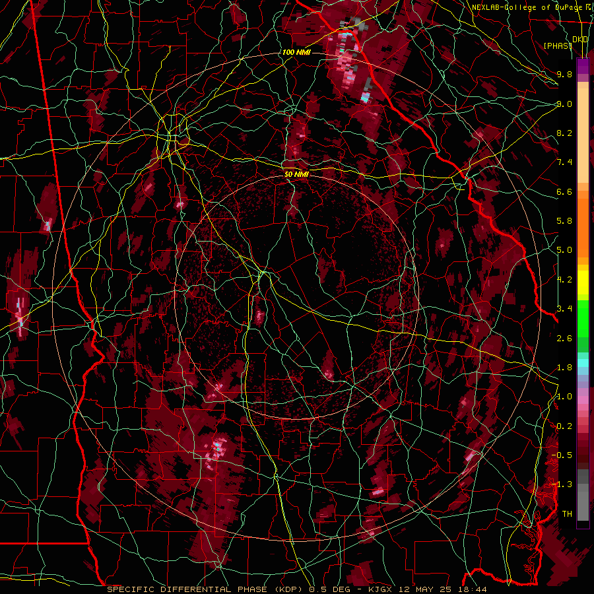This screenshot has width=594, height=594.
Task: Select the 7.4 scale value
Action: pos(564,162)
